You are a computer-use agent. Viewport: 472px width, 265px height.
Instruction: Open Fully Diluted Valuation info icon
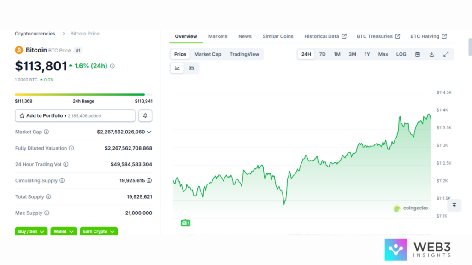point(71,148)
